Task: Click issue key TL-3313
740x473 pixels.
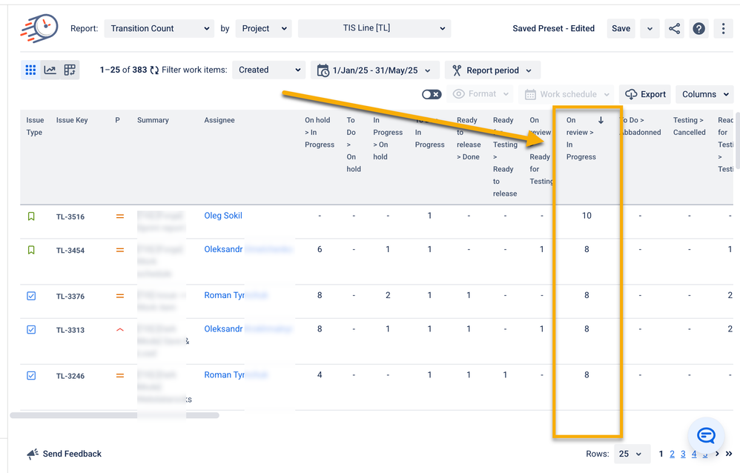Action: tap(70, 330)
